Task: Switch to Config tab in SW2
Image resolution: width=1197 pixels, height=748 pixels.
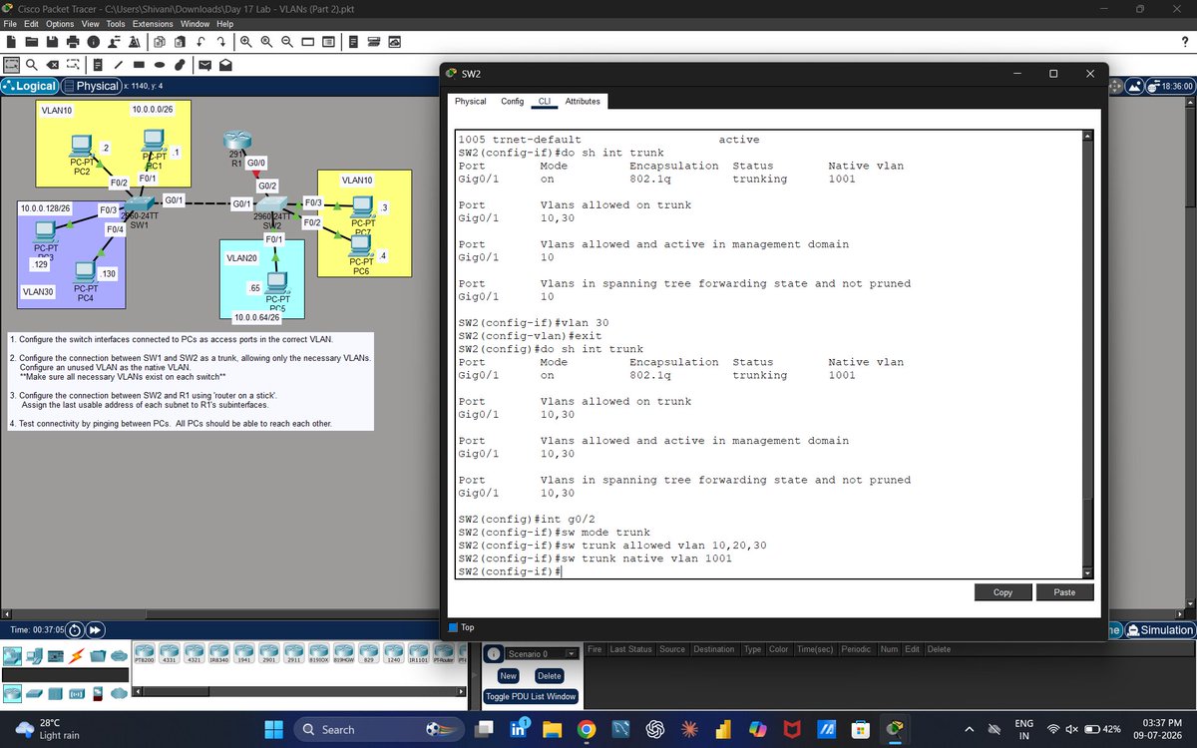Action: 512,102
